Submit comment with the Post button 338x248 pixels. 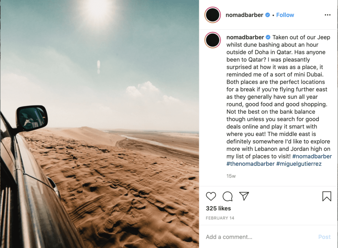tap(324, 237)
